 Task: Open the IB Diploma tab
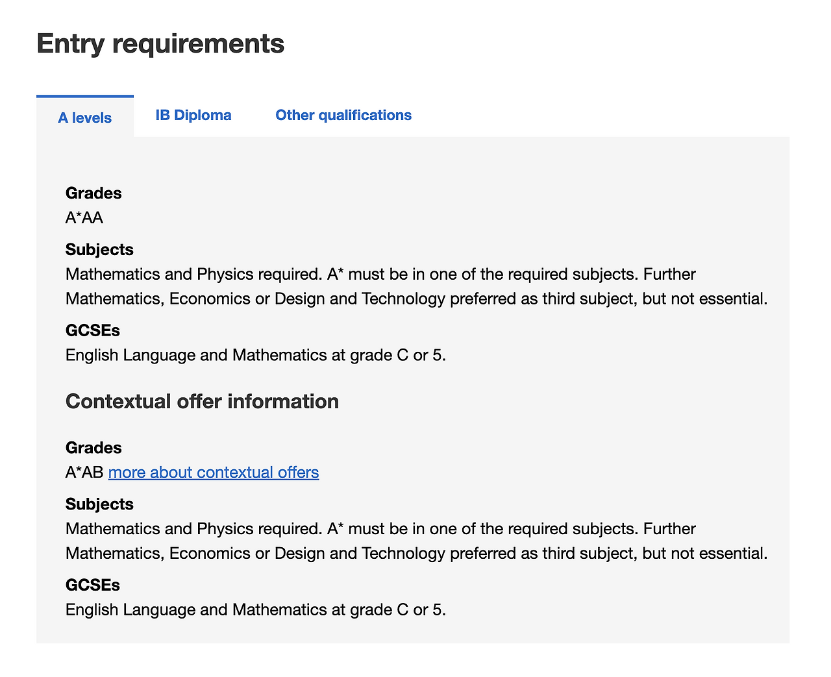(193, 115)
